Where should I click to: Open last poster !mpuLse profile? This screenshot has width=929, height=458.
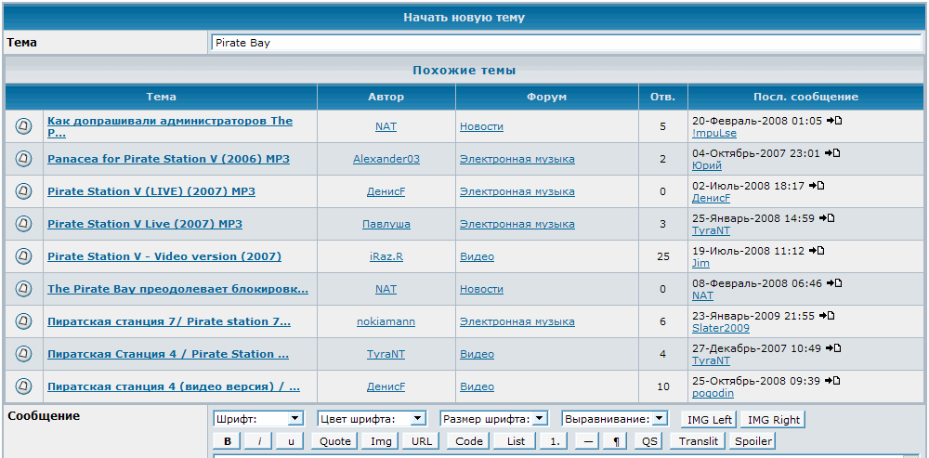tap(713, 133)
